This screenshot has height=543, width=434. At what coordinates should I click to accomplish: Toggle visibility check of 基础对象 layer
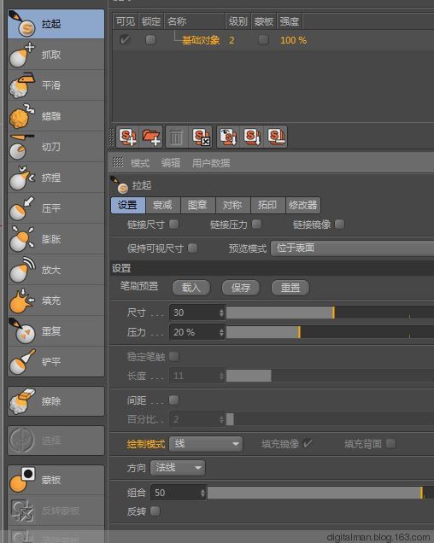tap(125, 40)
